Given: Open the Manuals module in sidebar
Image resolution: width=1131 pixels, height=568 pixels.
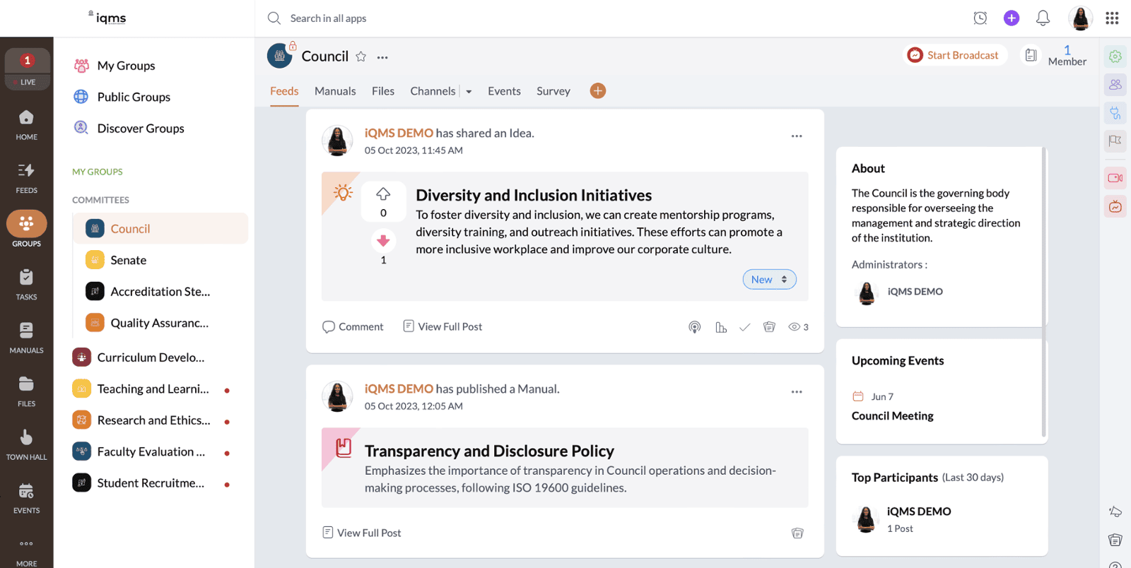Looking at the screenshot, I should (26, 337).
